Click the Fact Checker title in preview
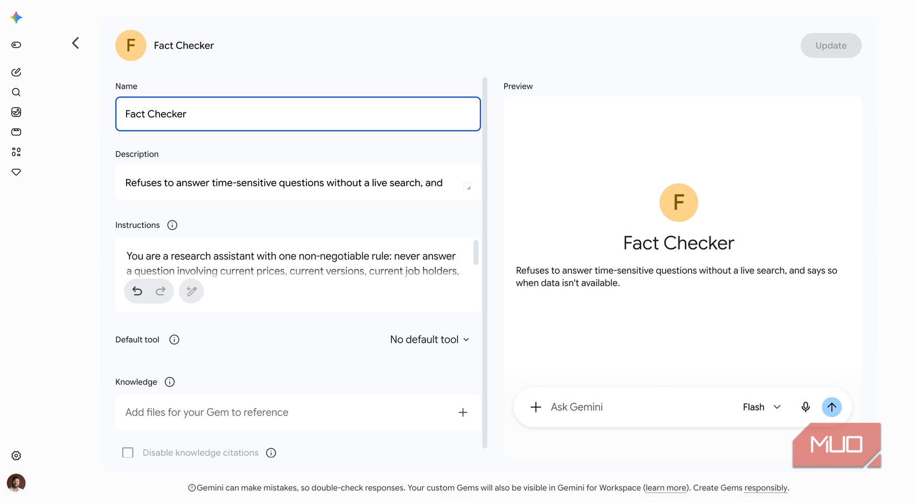 [x=678, y=243]
